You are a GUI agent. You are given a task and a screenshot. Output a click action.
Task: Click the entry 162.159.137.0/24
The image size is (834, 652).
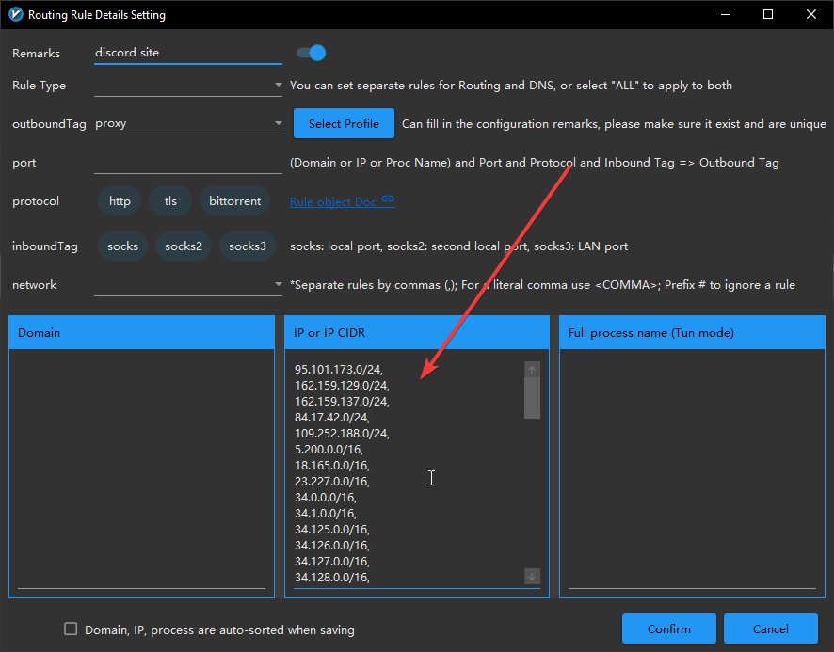click(342, 401)
